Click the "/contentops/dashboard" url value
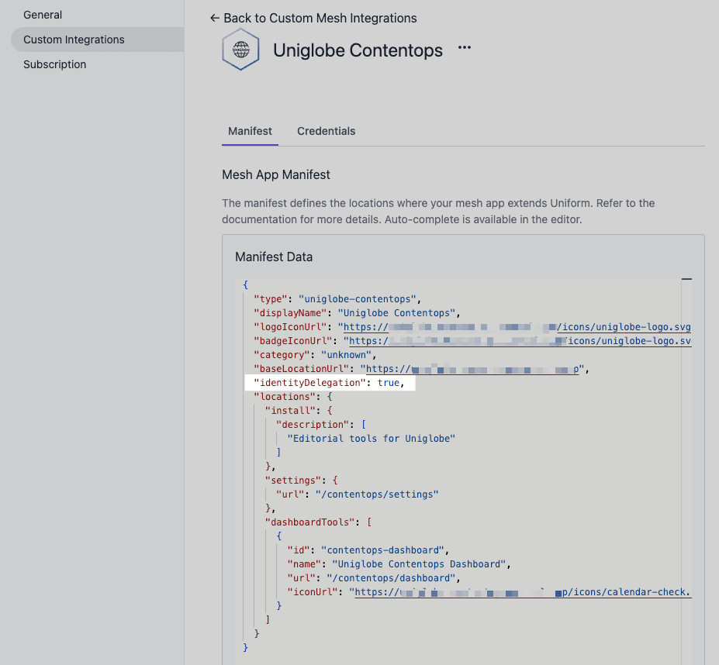The width and height of the screenshot is (719, 665). click(x=391, y=578)
